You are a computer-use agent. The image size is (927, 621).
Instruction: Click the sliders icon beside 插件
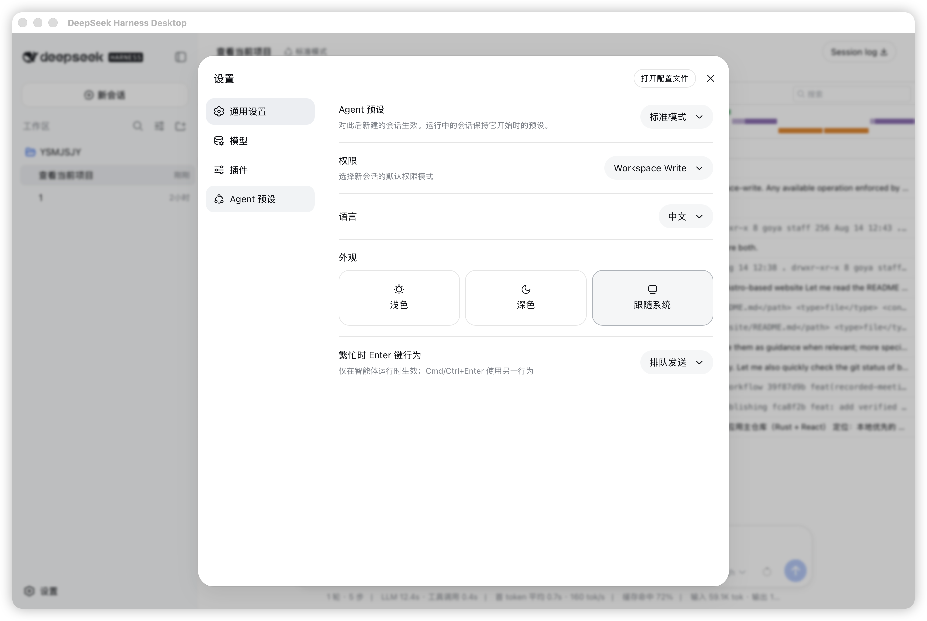(x=219, y=170)
